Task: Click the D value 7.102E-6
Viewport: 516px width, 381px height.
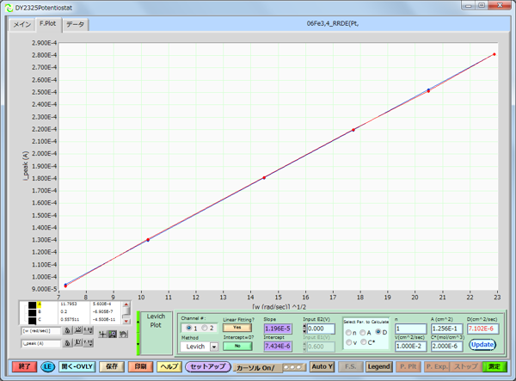Action: click(x=482, y=329)
